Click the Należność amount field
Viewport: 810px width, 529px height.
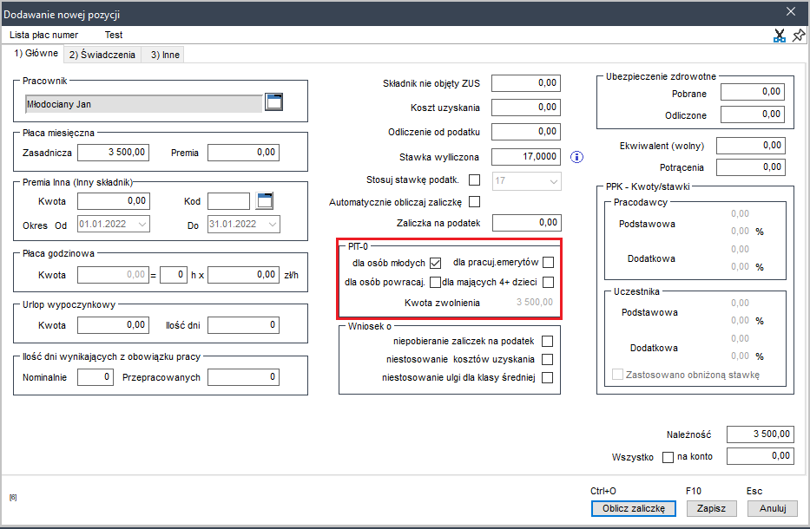(x=761, y=434)
